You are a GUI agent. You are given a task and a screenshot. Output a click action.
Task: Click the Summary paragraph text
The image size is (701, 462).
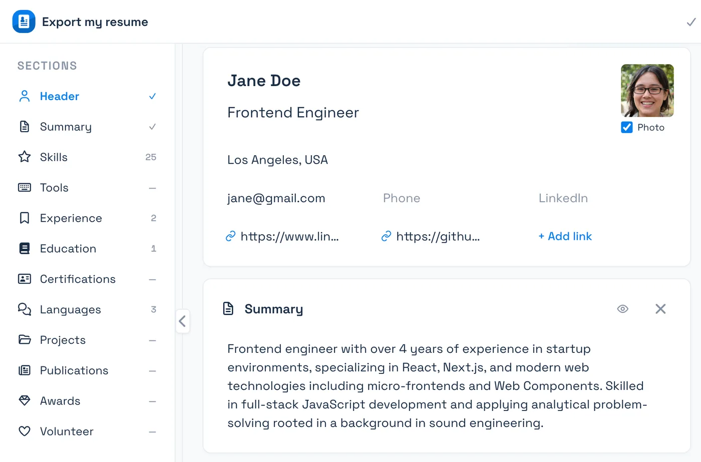click(438, 386)
